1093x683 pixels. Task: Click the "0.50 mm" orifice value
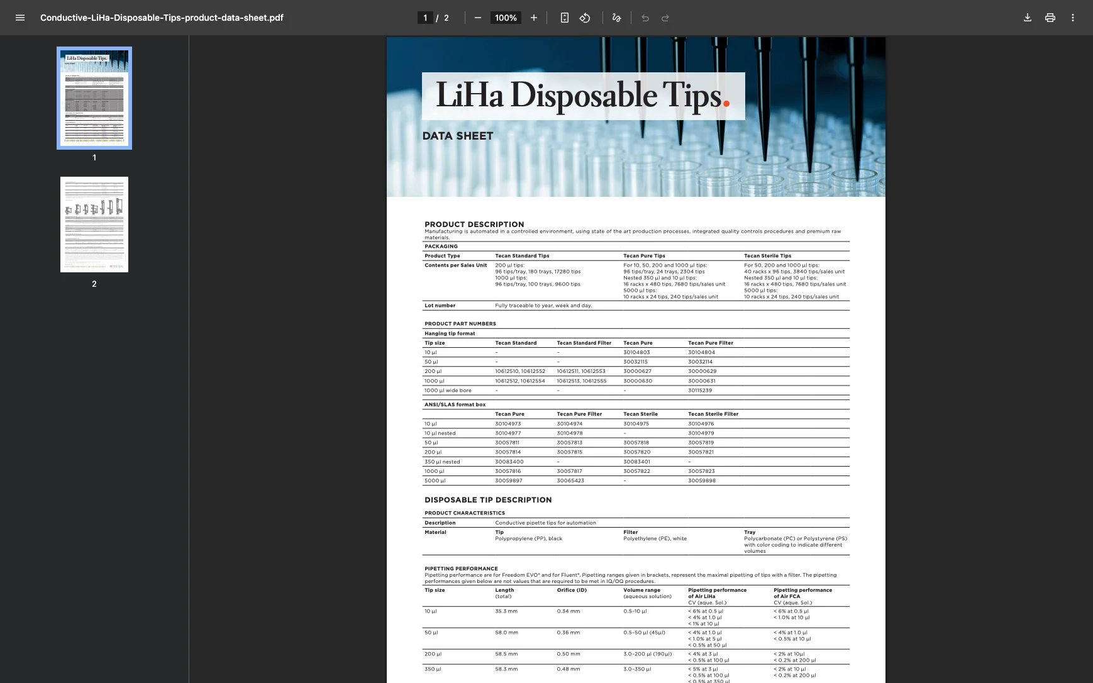(569, 654)
